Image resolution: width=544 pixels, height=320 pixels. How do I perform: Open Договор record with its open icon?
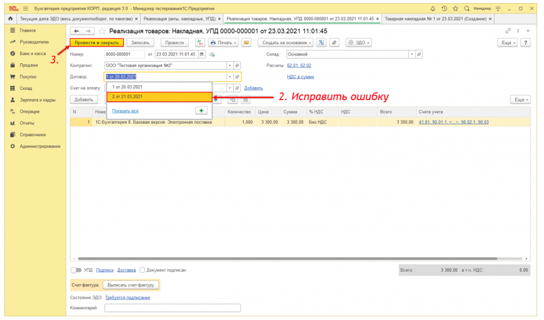tap(238, 77)
